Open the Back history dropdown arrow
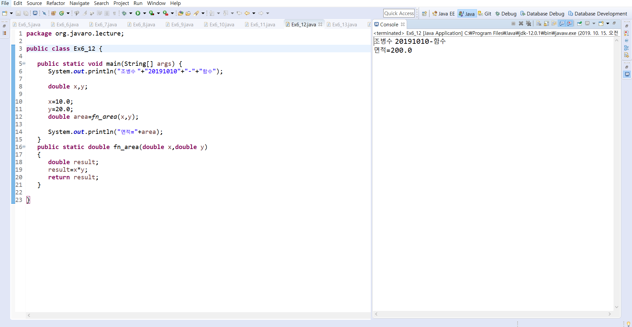632x327 pixels. pos(254,13)
